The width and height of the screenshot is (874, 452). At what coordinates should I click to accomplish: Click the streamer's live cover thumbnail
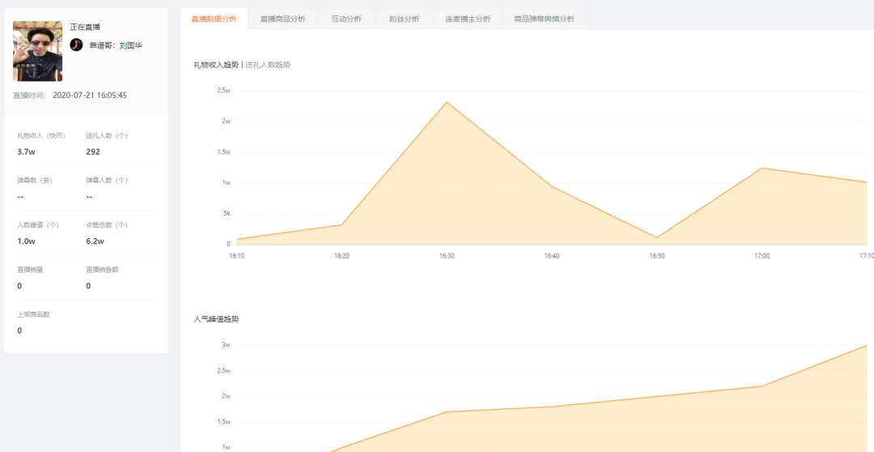click(x=37, y=51)
